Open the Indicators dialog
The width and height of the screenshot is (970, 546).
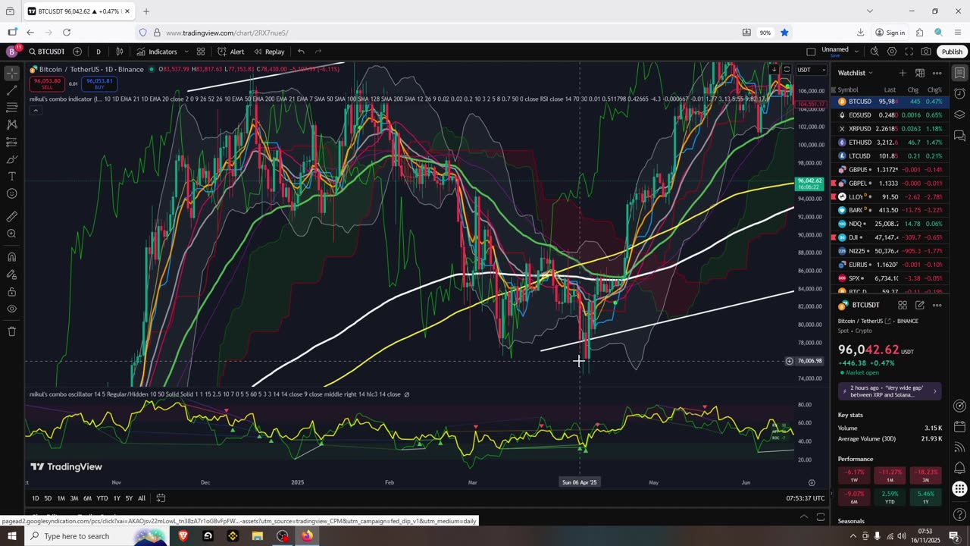[x=157, y=52]
